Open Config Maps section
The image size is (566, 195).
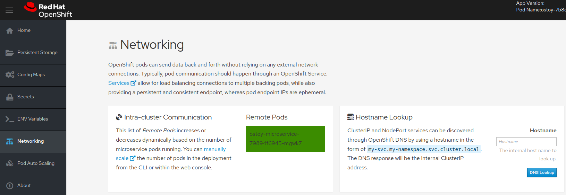coord(33,75)
